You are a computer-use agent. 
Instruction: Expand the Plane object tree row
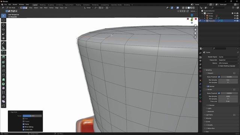tap(205, 18)
